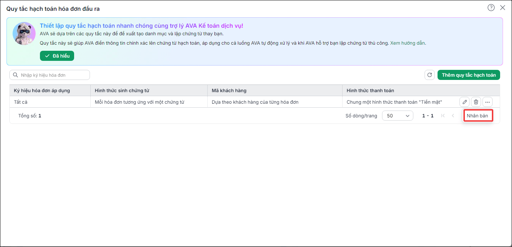Select Nhân bản from the popup menu
Image resolution: width=512 pixels, height=247 pixels.
click(x=478, y=116)
